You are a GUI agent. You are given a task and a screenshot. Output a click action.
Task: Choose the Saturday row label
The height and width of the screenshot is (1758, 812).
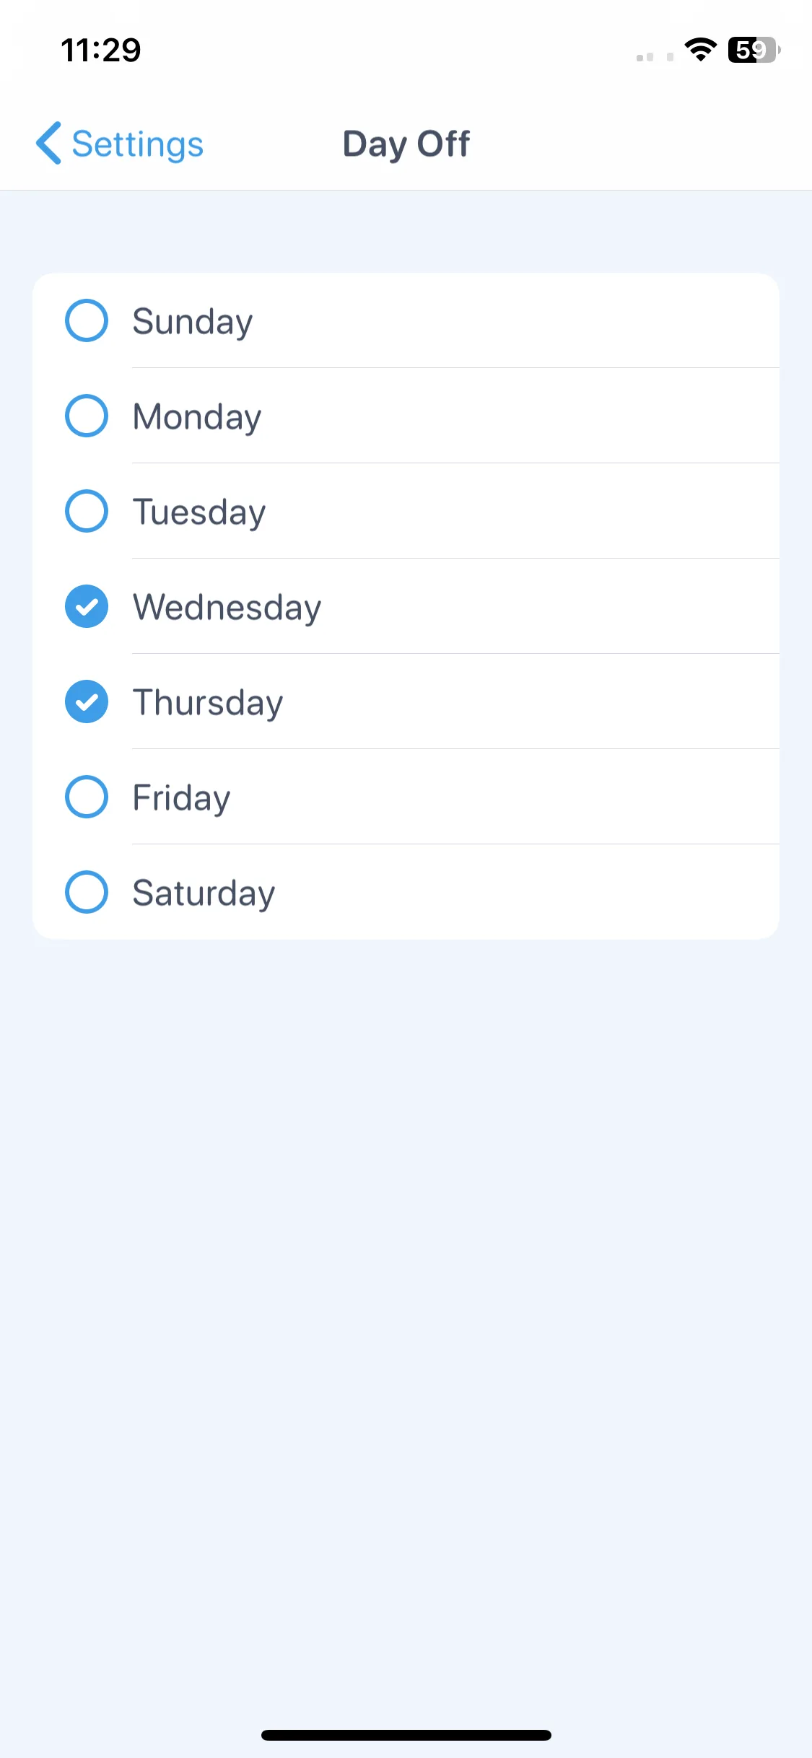click(204, 893)
